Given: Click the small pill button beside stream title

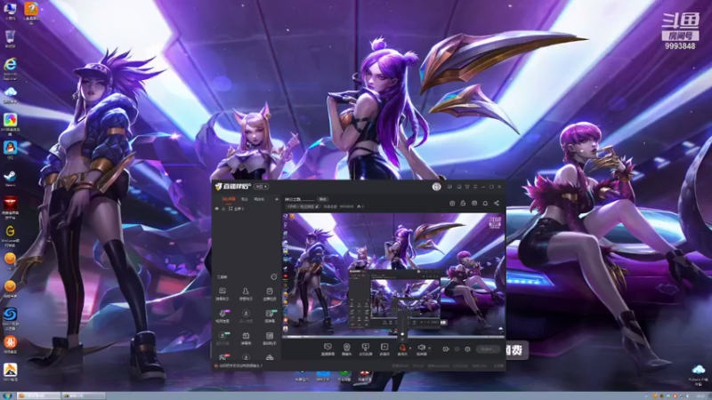Looking at the screenshot, I should (x=323, y=199).
